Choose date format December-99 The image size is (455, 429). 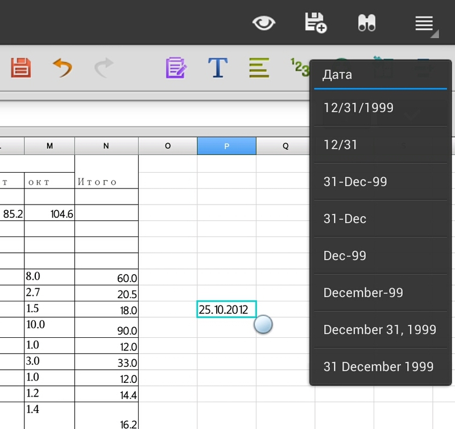pyautogui.click(x=380, y=292)
